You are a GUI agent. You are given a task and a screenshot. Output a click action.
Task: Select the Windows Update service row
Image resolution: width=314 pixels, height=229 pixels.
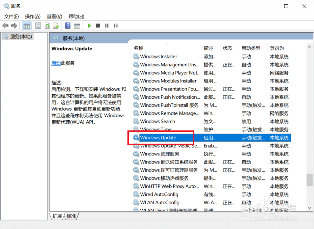point(211,138)
